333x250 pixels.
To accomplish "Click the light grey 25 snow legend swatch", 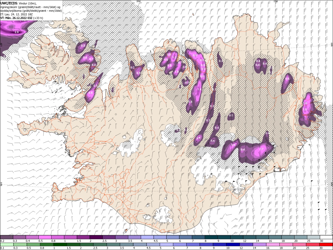I will pos(313,237).
